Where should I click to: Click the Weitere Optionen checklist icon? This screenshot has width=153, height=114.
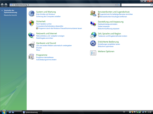tap(93, 53)
